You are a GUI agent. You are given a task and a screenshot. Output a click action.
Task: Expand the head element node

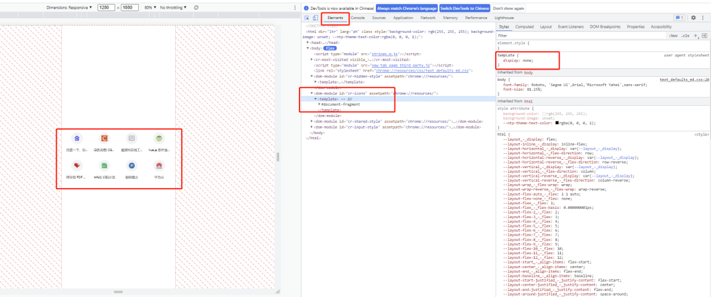(308, 42)
